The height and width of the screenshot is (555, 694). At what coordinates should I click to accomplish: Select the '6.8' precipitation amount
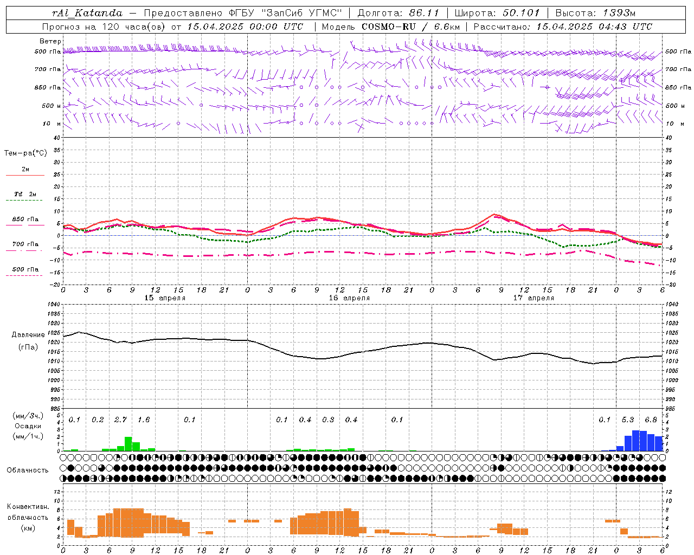[651, 420]
